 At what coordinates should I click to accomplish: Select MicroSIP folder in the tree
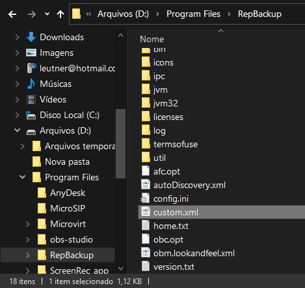(x=68, y=208)
